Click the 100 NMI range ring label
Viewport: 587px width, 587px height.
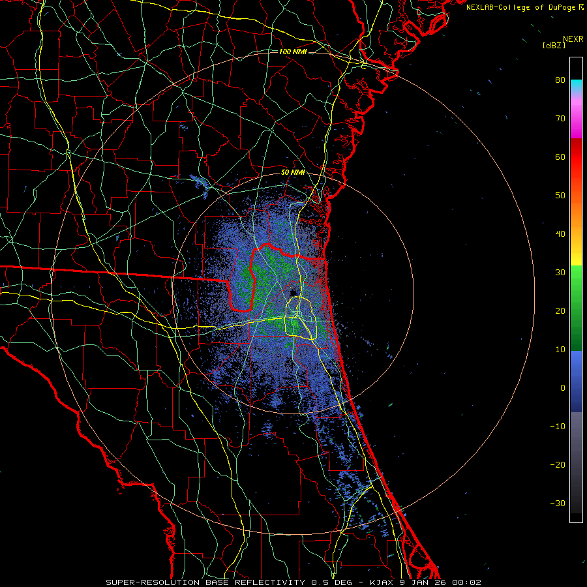point(293,52)
